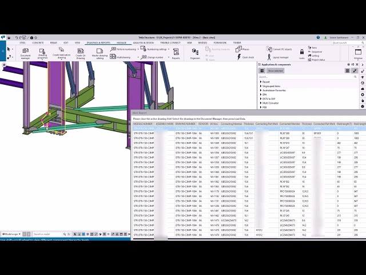
Task: Collapse the side pane with the arrow button
Action: click(363, 65)
